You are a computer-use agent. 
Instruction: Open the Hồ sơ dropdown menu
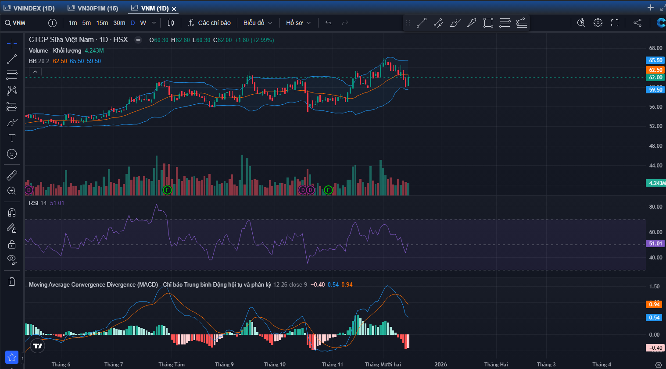[x=298, y=23]
